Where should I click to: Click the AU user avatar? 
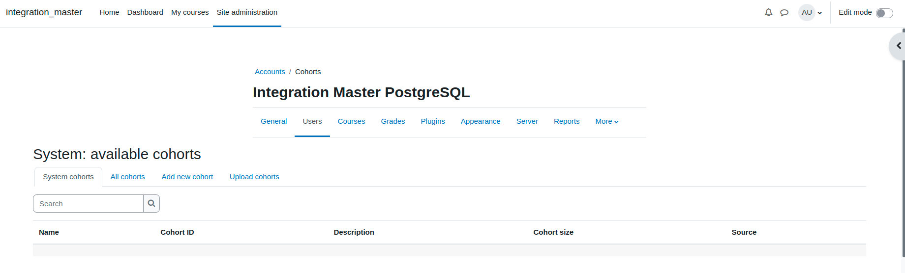point(807,12)
